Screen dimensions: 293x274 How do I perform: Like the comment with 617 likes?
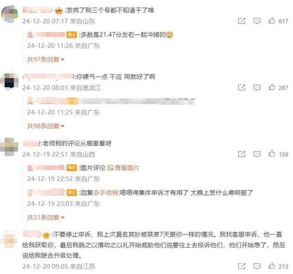coord(272,21)
